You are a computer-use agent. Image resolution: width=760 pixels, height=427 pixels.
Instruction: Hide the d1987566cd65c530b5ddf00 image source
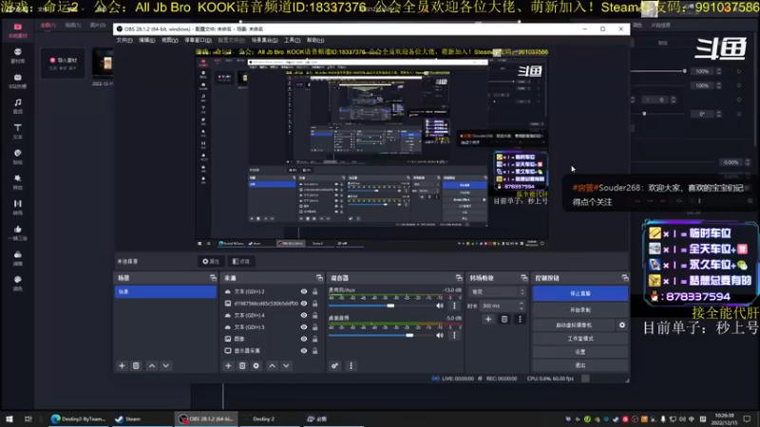(304, 304)
